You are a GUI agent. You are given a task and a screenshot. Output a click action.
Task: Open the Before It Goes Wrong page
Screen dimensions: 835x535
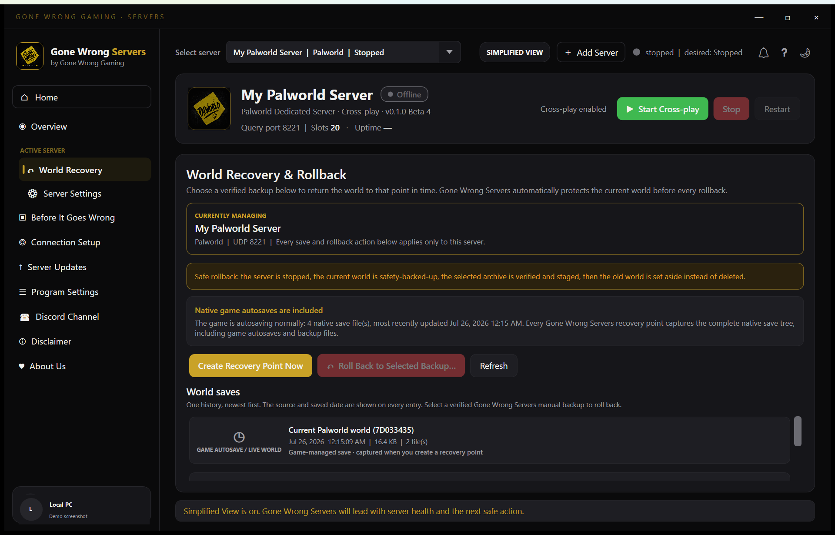tap(82, 217)
